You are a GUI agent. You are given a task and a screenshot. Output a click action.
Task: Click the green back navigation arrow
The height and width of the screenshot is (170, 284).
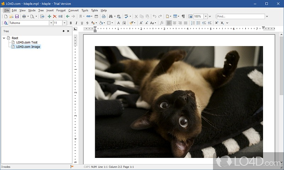[x=67, y=16]
